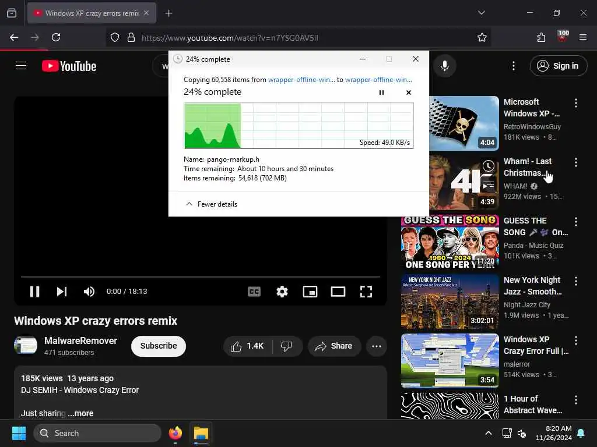597x447 pixels.
Task: Open options menu for New York Night Jazz
Action: coord(575,281)
